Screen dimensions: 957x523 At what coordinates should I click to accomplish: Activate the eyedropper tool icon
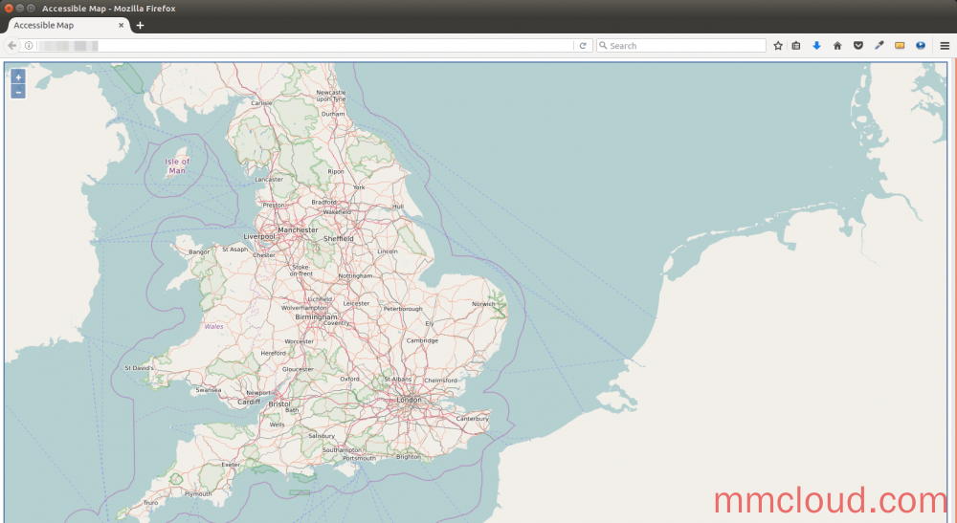click(x=879, y=46)
